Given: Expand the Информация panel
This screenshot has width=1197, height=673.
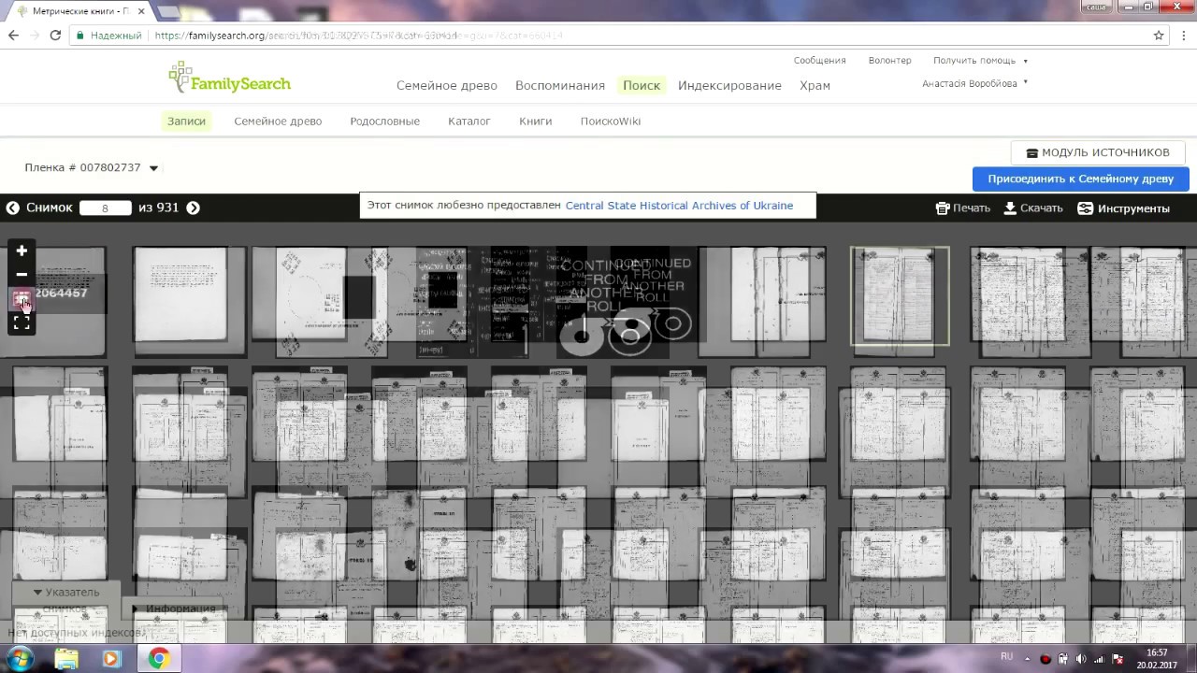Looking at the screenshot, I should pyautogui.click(x=174, y=609).
